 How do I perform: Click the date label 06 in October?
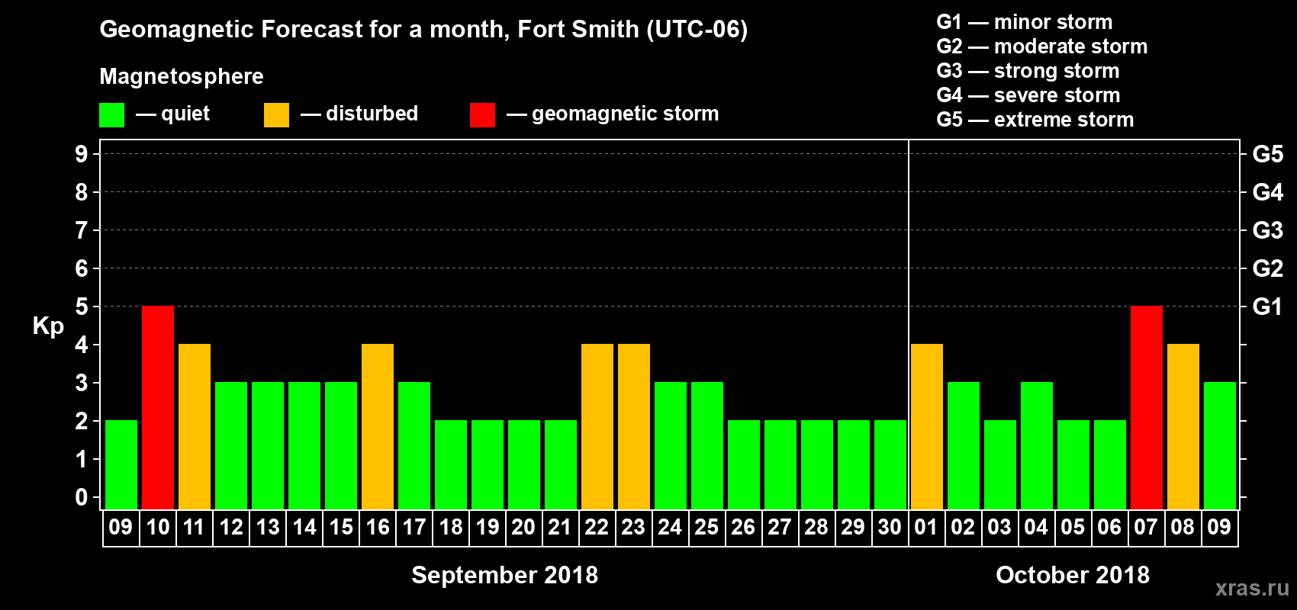tap(1109, 528)
